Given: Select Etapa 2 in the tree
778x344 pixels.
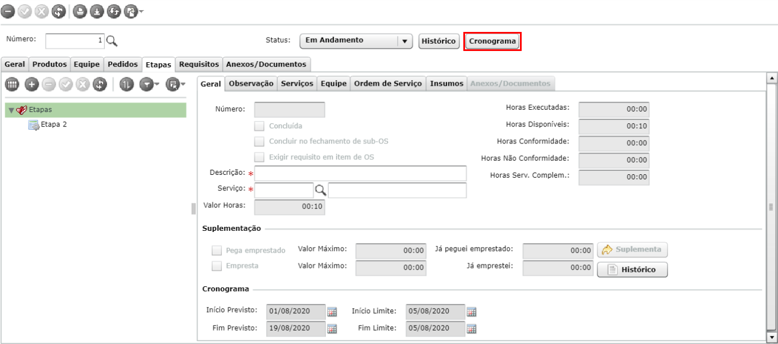Looking at the screenshot, I should coord(54,124).
